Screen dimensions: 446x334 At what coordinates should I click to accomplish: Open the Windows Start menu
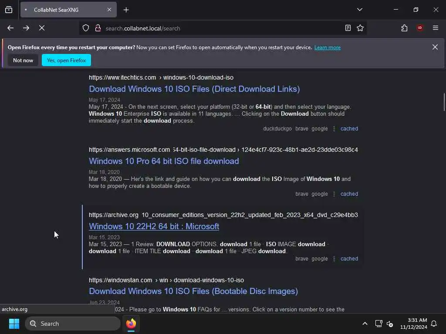tap(14, 324)
